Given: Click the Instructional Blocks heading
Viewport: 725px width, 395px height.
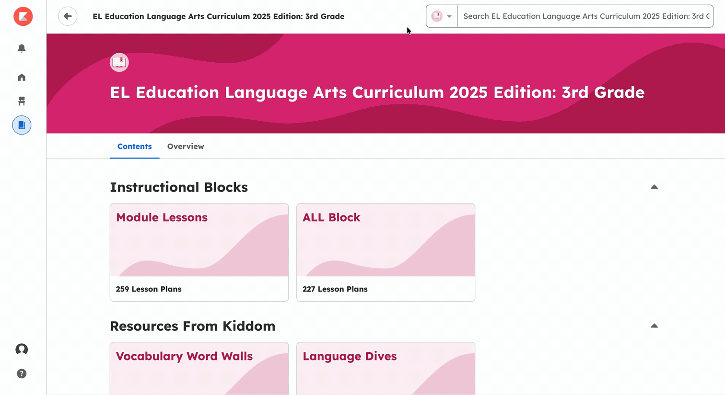Looking at the screenshot, I should click(179, 187).
